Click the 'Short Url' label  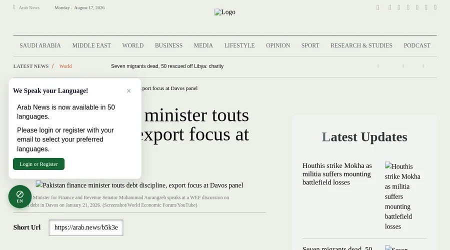27,227
